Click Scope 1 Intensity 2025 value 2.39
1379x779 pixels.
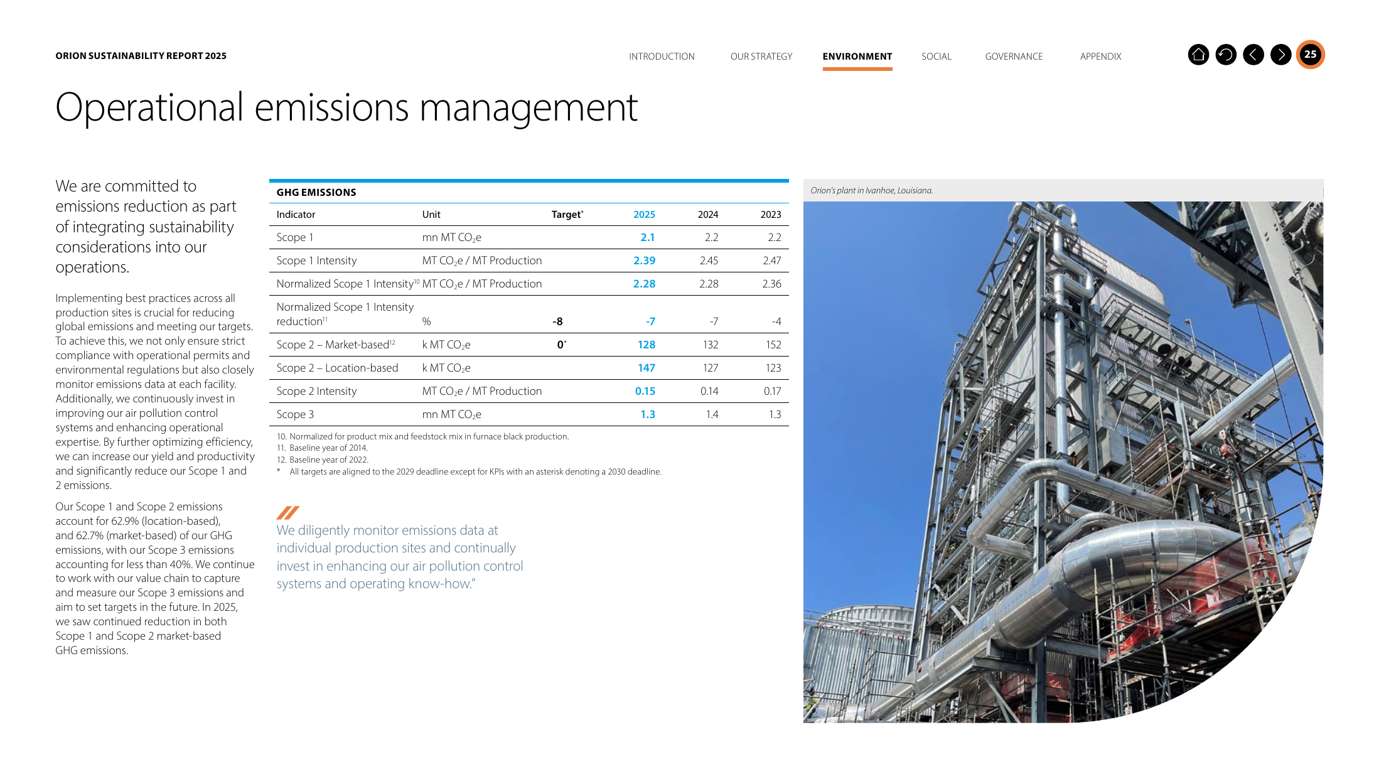(x=644, y=261)
